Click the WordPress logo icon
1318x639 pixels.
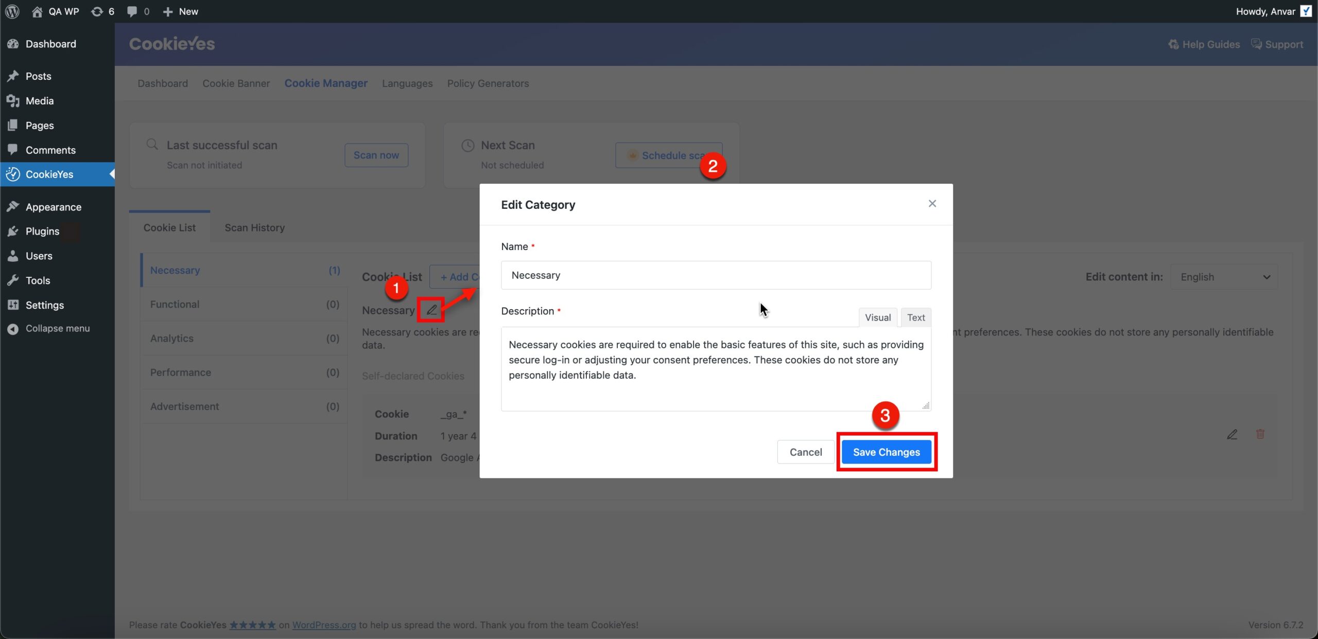tap(12, 11)
